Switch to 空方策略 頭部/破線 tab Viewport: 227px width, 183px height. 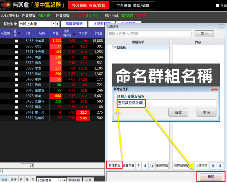(133, 5)
